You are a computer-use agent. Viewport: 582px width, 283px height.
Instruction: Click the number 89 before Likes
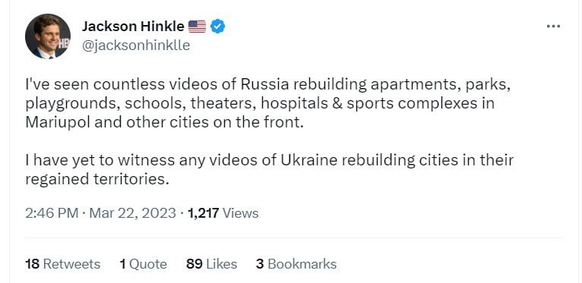(x=194, y=264)
